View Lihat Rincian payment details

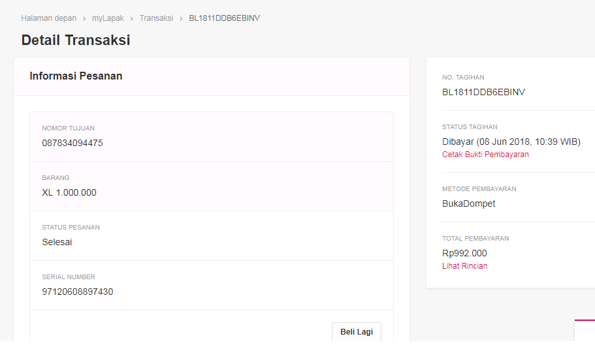pos(464,266)
